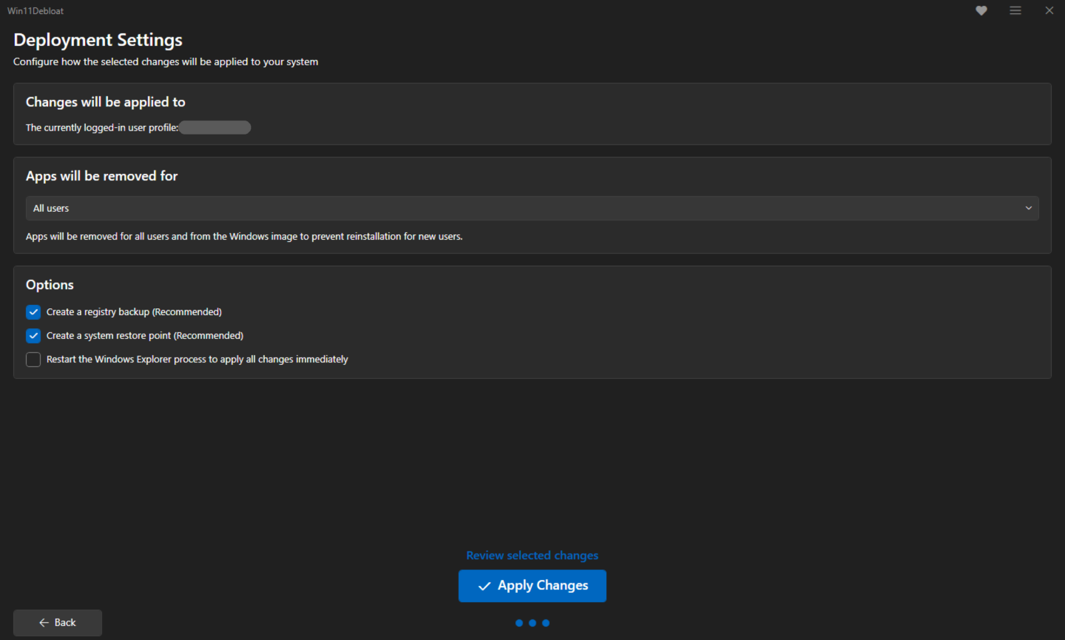Click the Changes will be applied to heading
Image resolution: width=1065 pixels, height=640 pixels.
[106, 102]
